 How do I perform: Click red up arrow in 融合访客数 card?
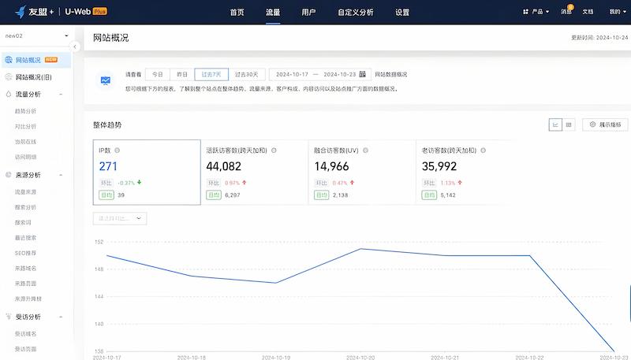[x=352, y=183]
